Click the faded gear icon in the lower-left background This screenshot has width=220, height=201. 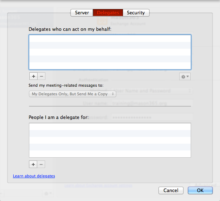pyautogui.click(x=48, y=193)
